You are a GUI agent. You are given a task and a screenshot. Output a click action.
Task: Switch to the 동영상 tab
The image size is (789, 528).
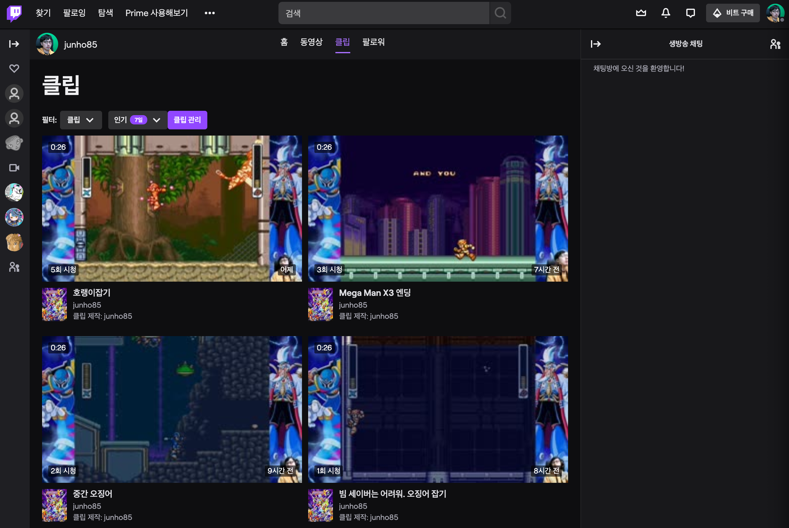(311, 42)
